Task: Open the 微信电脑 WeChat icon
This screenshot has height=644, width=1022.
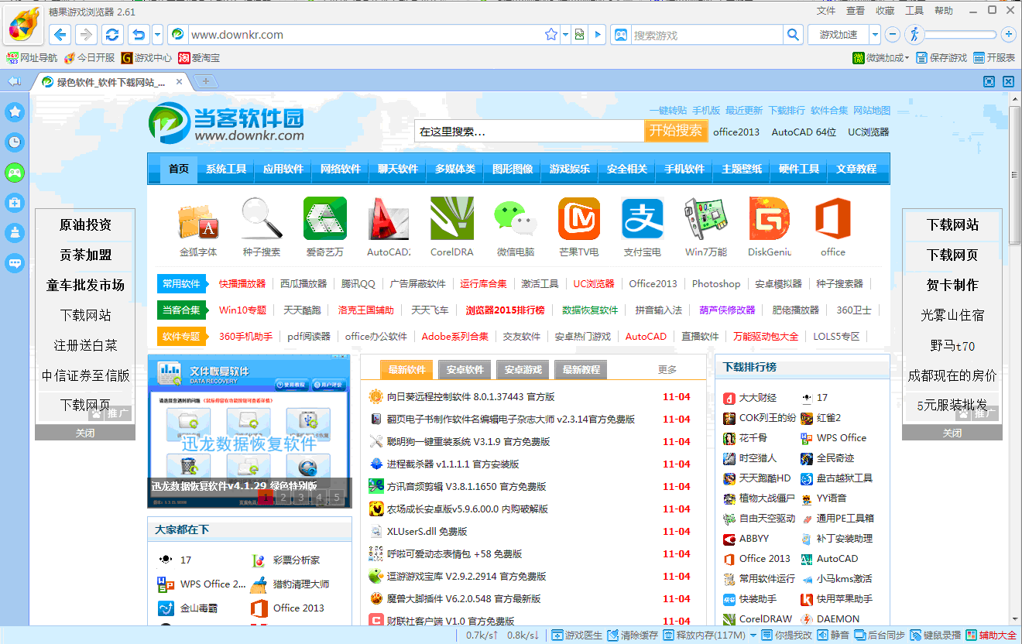Action: click(x=516, y=219)
